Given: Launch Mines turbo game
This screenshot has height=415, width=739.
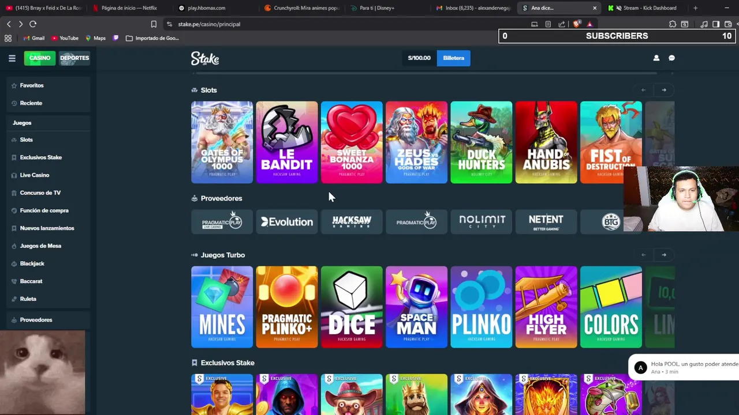Looking at the screenshot, I should pos(222,307).
